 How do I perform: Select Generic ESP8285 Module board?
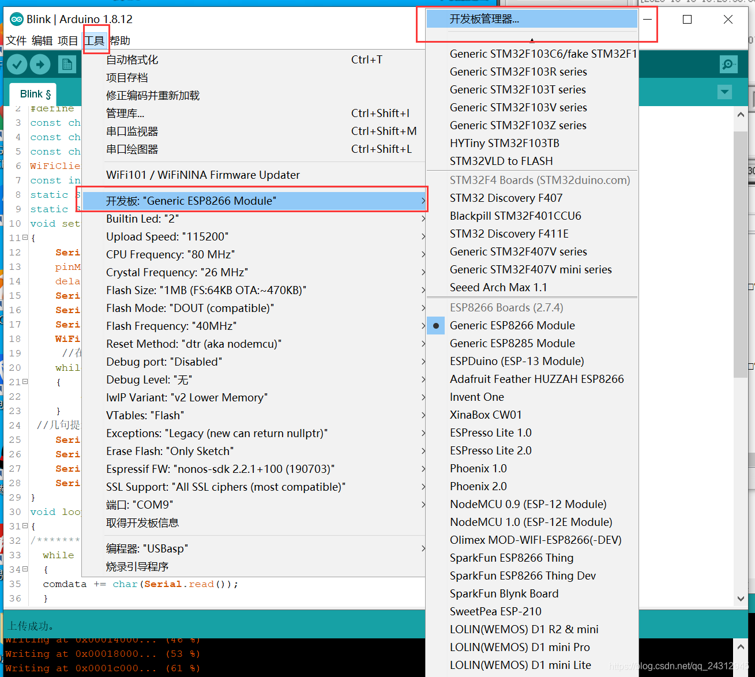coord(532,343)
